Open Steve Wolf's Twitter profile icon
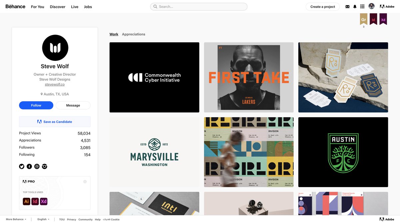This screenshot has width=400, height=223. click(22, 166)
